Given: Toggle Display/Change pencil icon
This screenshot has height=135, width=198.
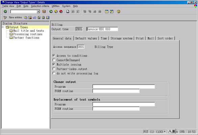Looking at the screenshot, I should (5, 18).
